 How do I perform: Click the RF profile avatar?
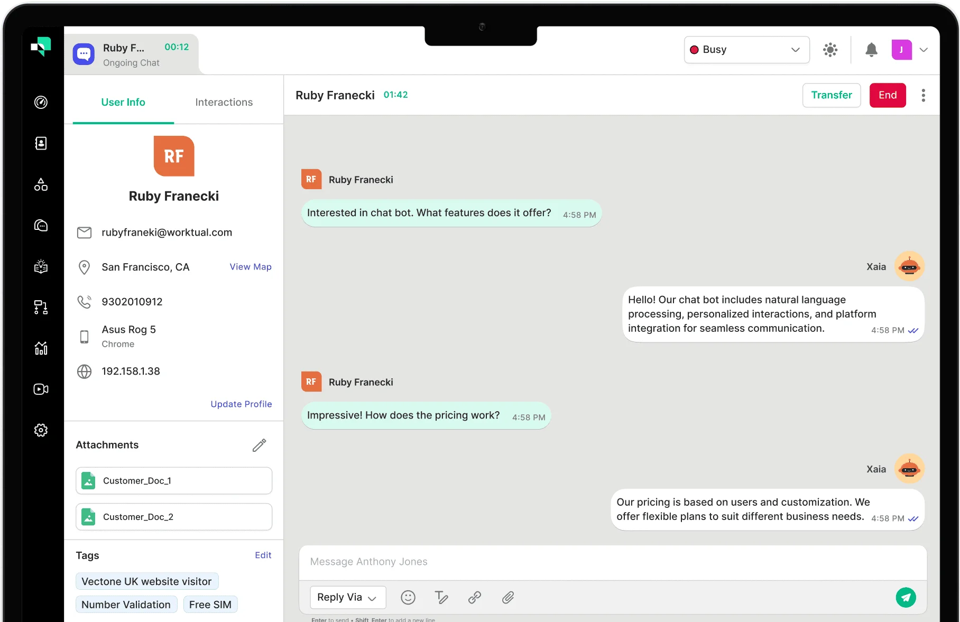coord(174,156)
